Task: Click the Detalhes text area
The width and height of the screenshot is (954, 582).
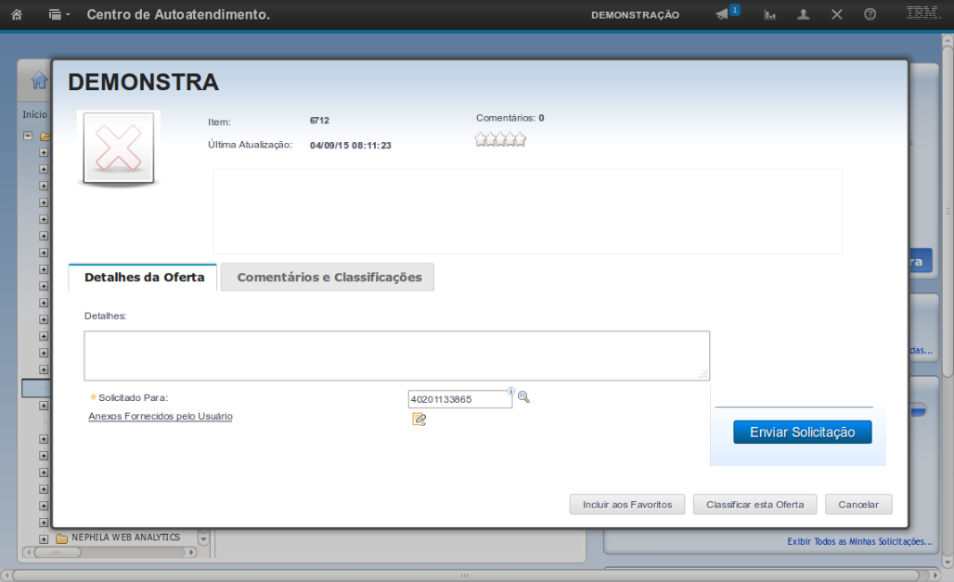Action: pyautogui.click(x=396, y=356)
